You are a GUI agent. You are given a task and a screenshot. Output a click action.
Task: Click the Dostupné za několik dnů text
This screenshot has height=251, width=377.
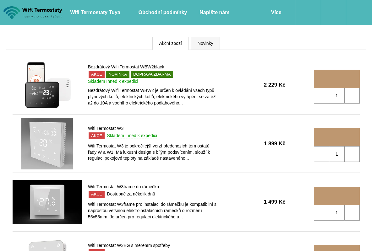[x=131, y=194]
